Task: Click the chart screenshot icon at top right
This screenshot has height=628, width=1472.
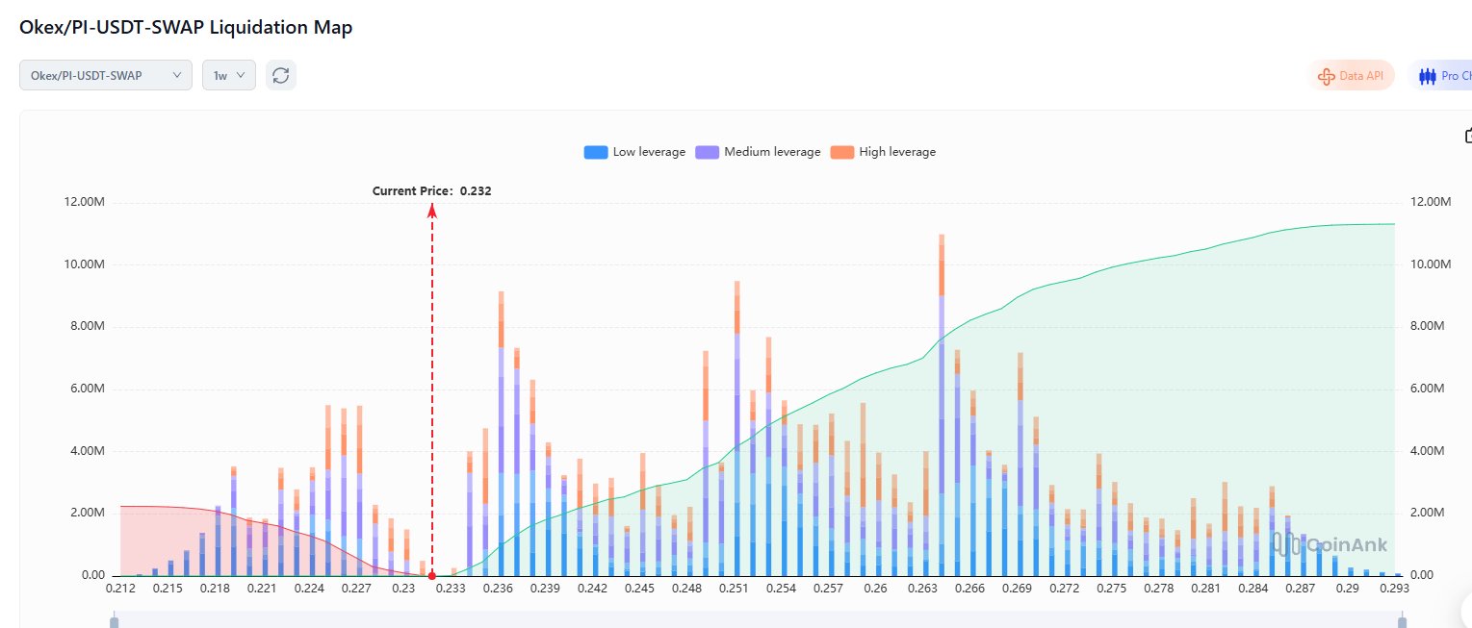Action: (x=1468, y=136)
